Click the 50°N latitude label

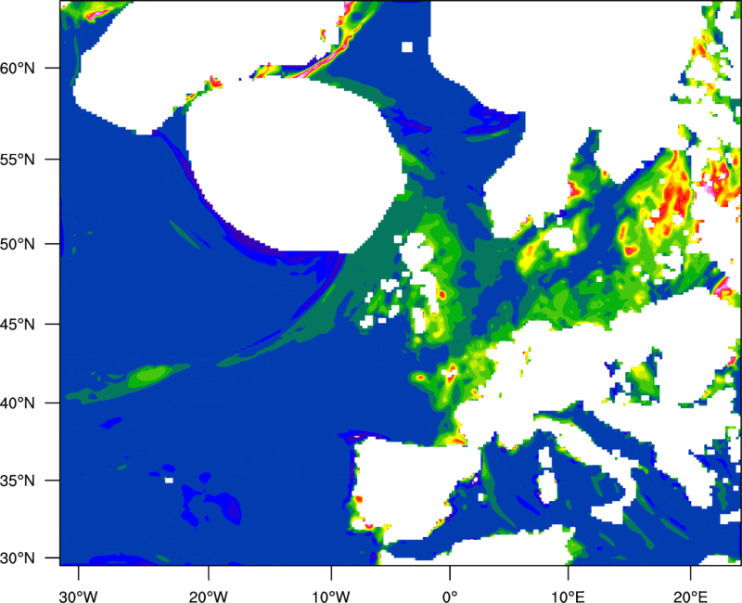point(18,244)
